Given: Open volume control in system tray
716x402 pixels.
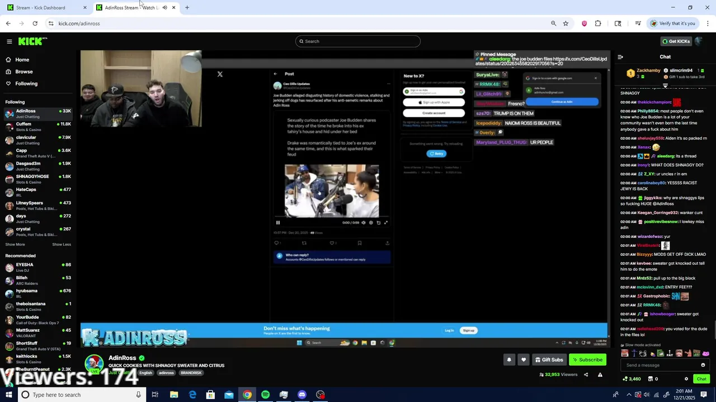Looking at the screenshot, I should tap(647, 395).
